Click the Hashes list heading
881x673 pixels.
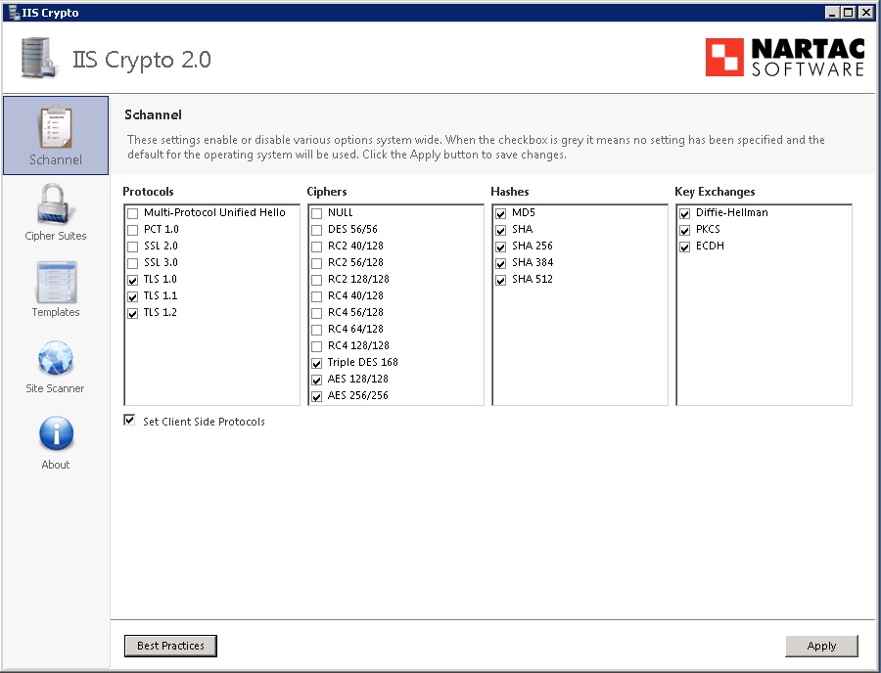click(510, 192)
